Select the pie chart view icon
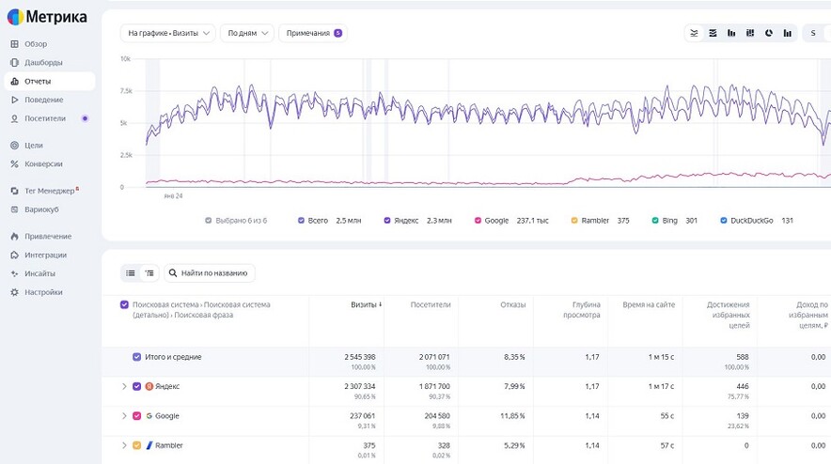The height and width of the screenshot is (464, 831). pos(768,33)
